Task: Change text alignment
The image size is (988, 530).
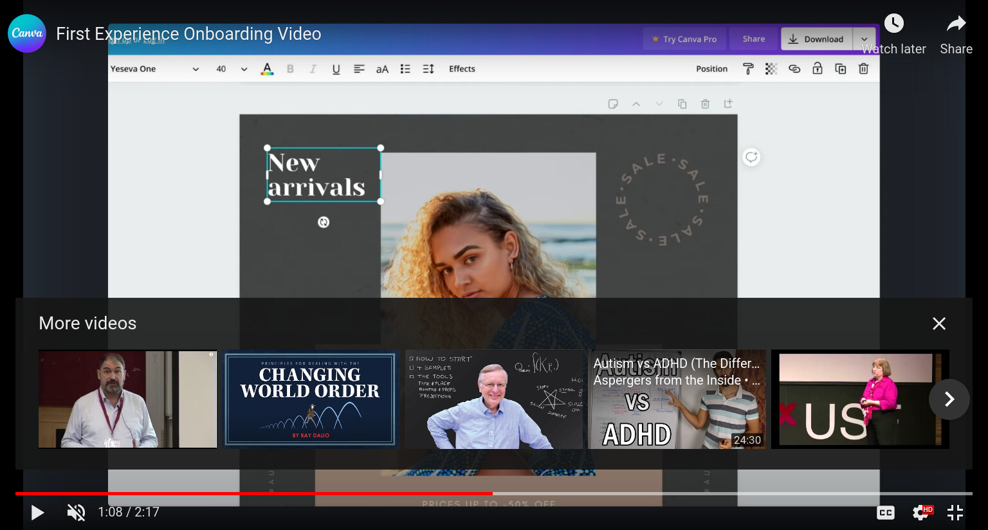Action: [x=359, y=69]
